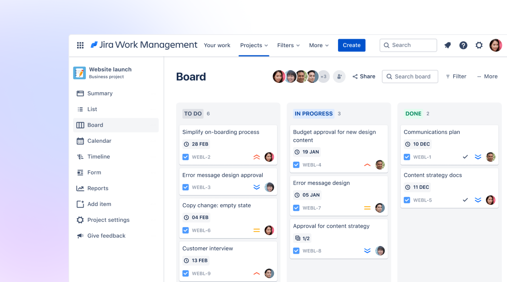Viewport: 507px width, 282px height.
Task: Switch to the Calendar view in sidebar
Action: [116, 141]
